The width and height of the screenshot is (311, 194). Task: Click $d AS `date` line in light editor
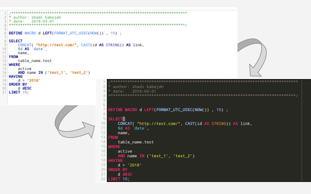click(x=33, y=49)
